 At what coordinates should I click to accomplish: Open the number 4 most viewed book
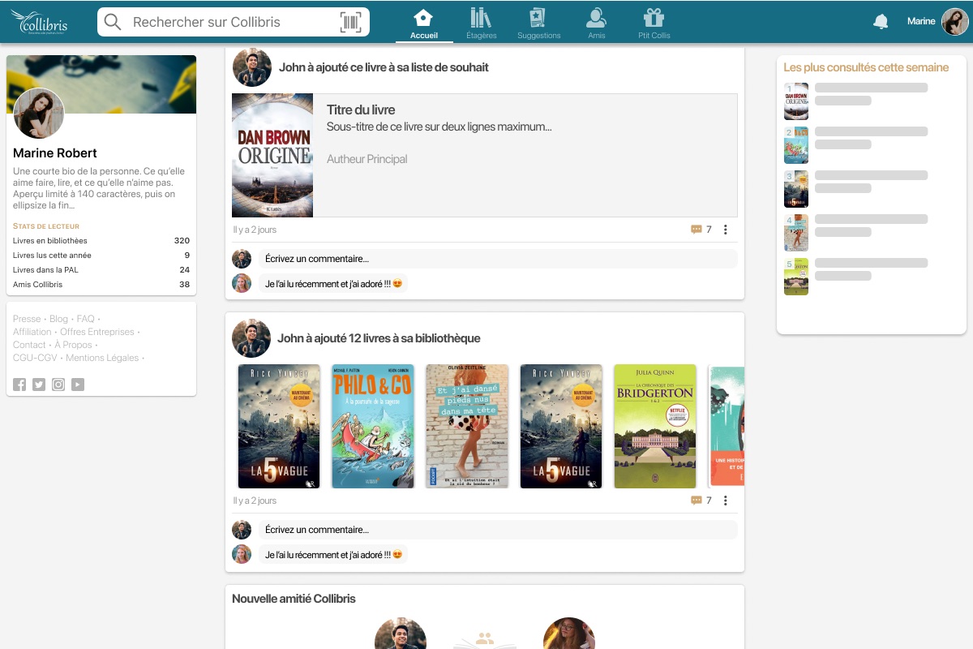pos(796,233)
